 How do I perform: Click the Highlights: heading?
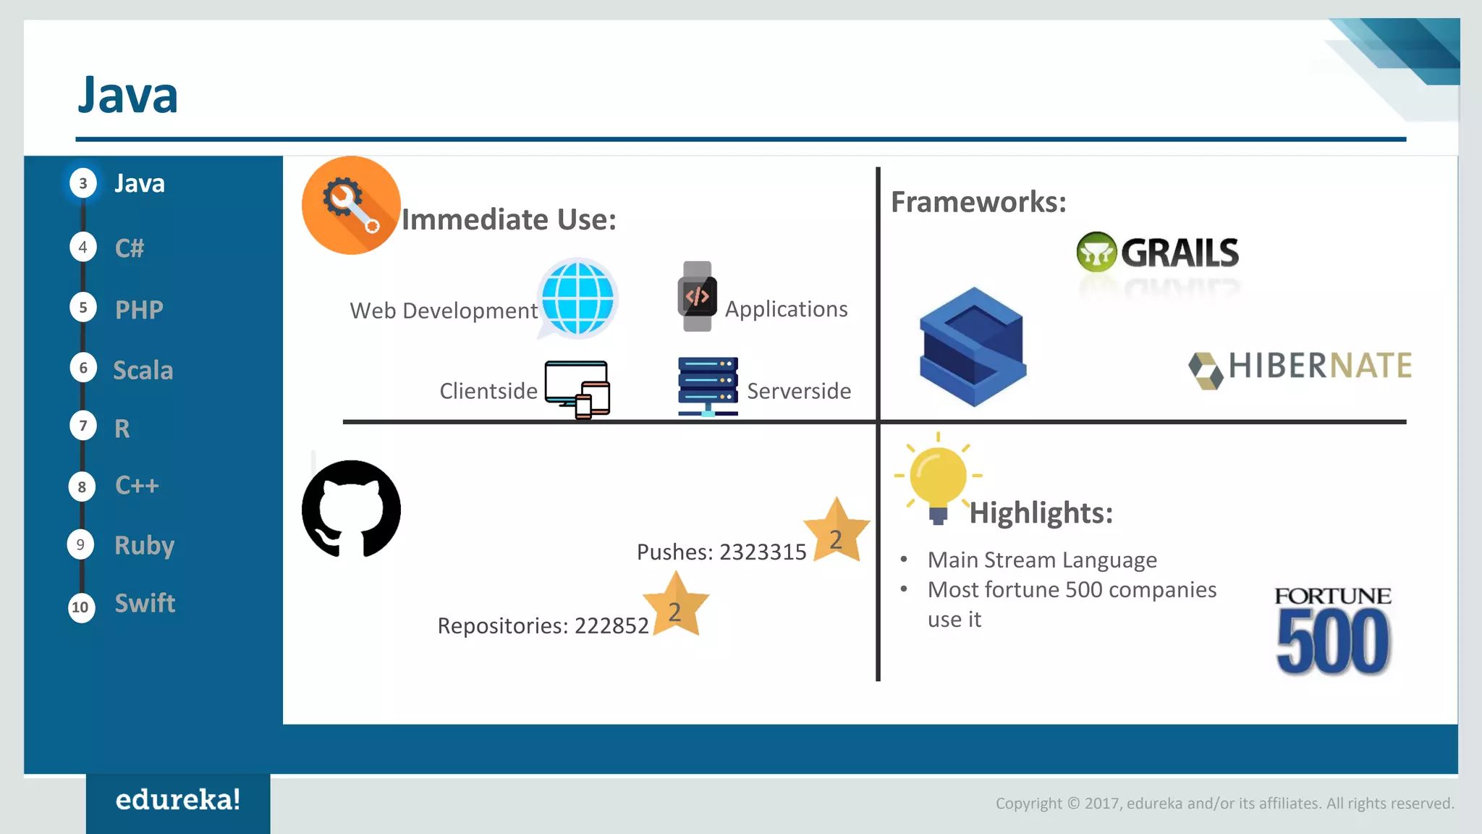pos(1041,513)
